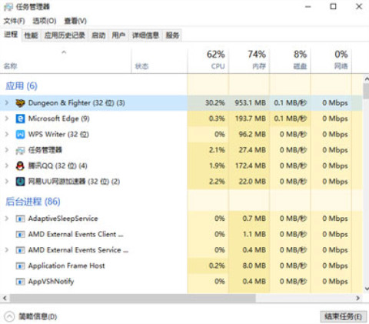Image resolution: width=369 pixels, height=324 pixels.
Task: Expand the WPS Writer process group
Action: click(7, 134)
